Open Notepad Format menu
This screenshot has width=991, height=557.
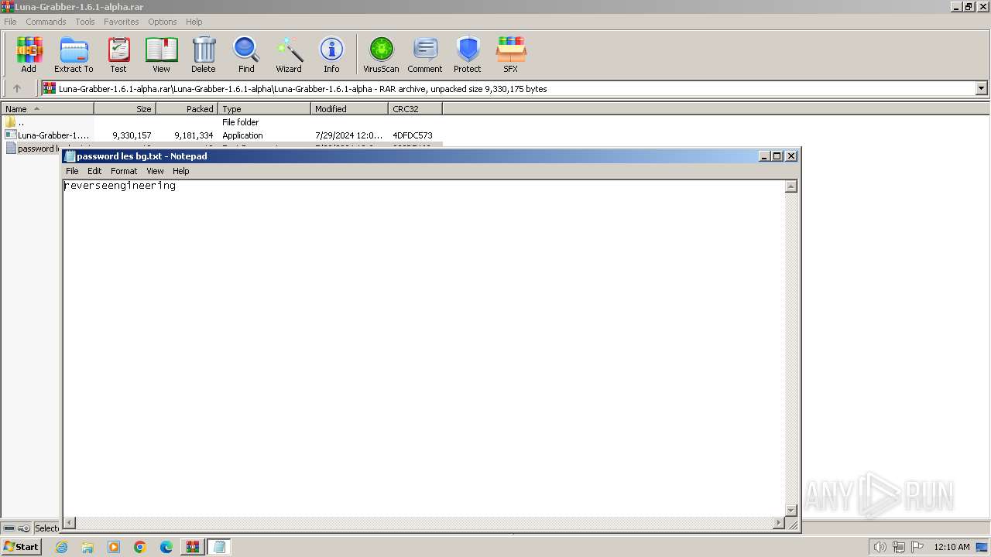(x=124, y=171)
